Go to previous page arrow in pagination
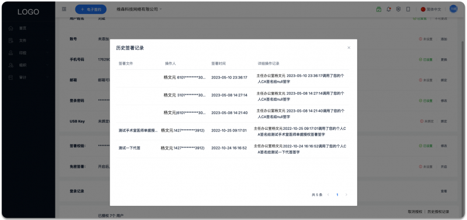Image resolution: width=467 pixels, height=220 pixels. click(328, 195)
